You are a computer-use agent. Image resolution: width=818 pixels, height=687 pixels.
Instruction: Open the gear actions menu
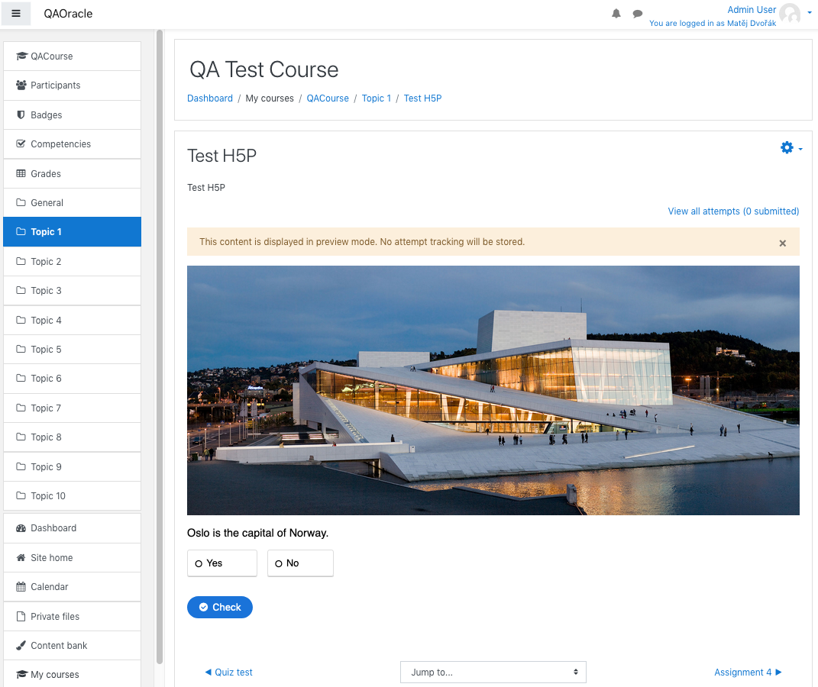pos(791,148)
